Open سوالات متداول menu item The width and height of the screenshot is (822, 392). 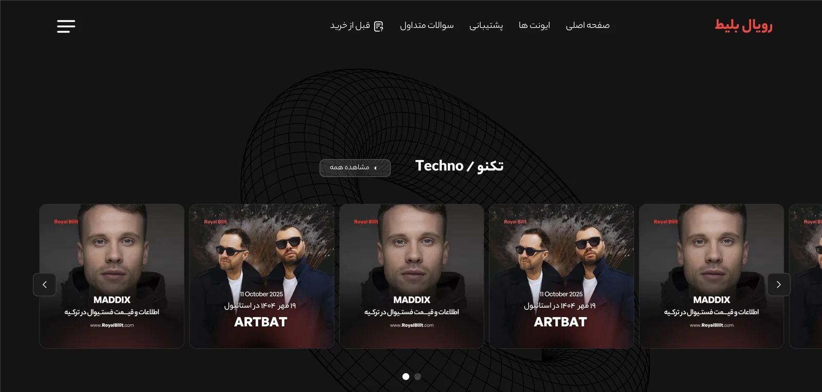(x=427, y=25)
